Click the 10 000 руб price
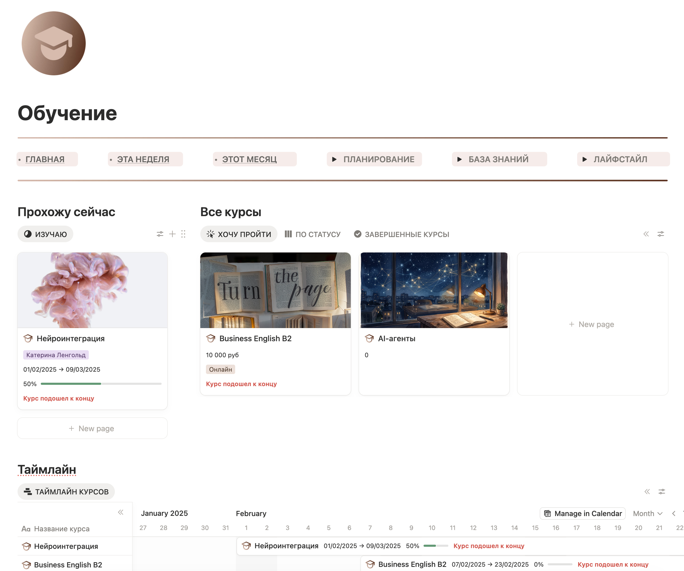The image size is (684, 571). click(222, 355)
